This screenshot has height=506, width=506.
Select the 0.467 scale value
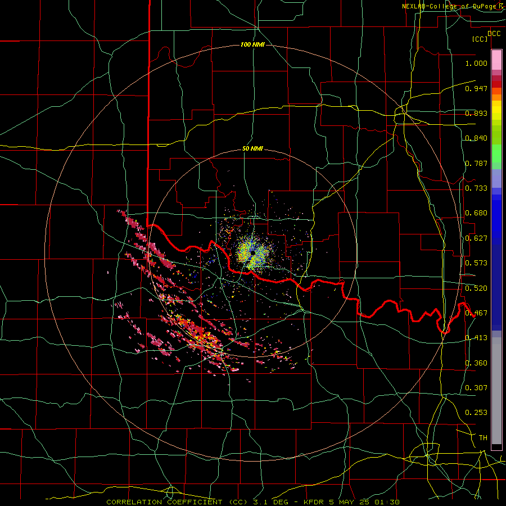[x=476, y=313]
